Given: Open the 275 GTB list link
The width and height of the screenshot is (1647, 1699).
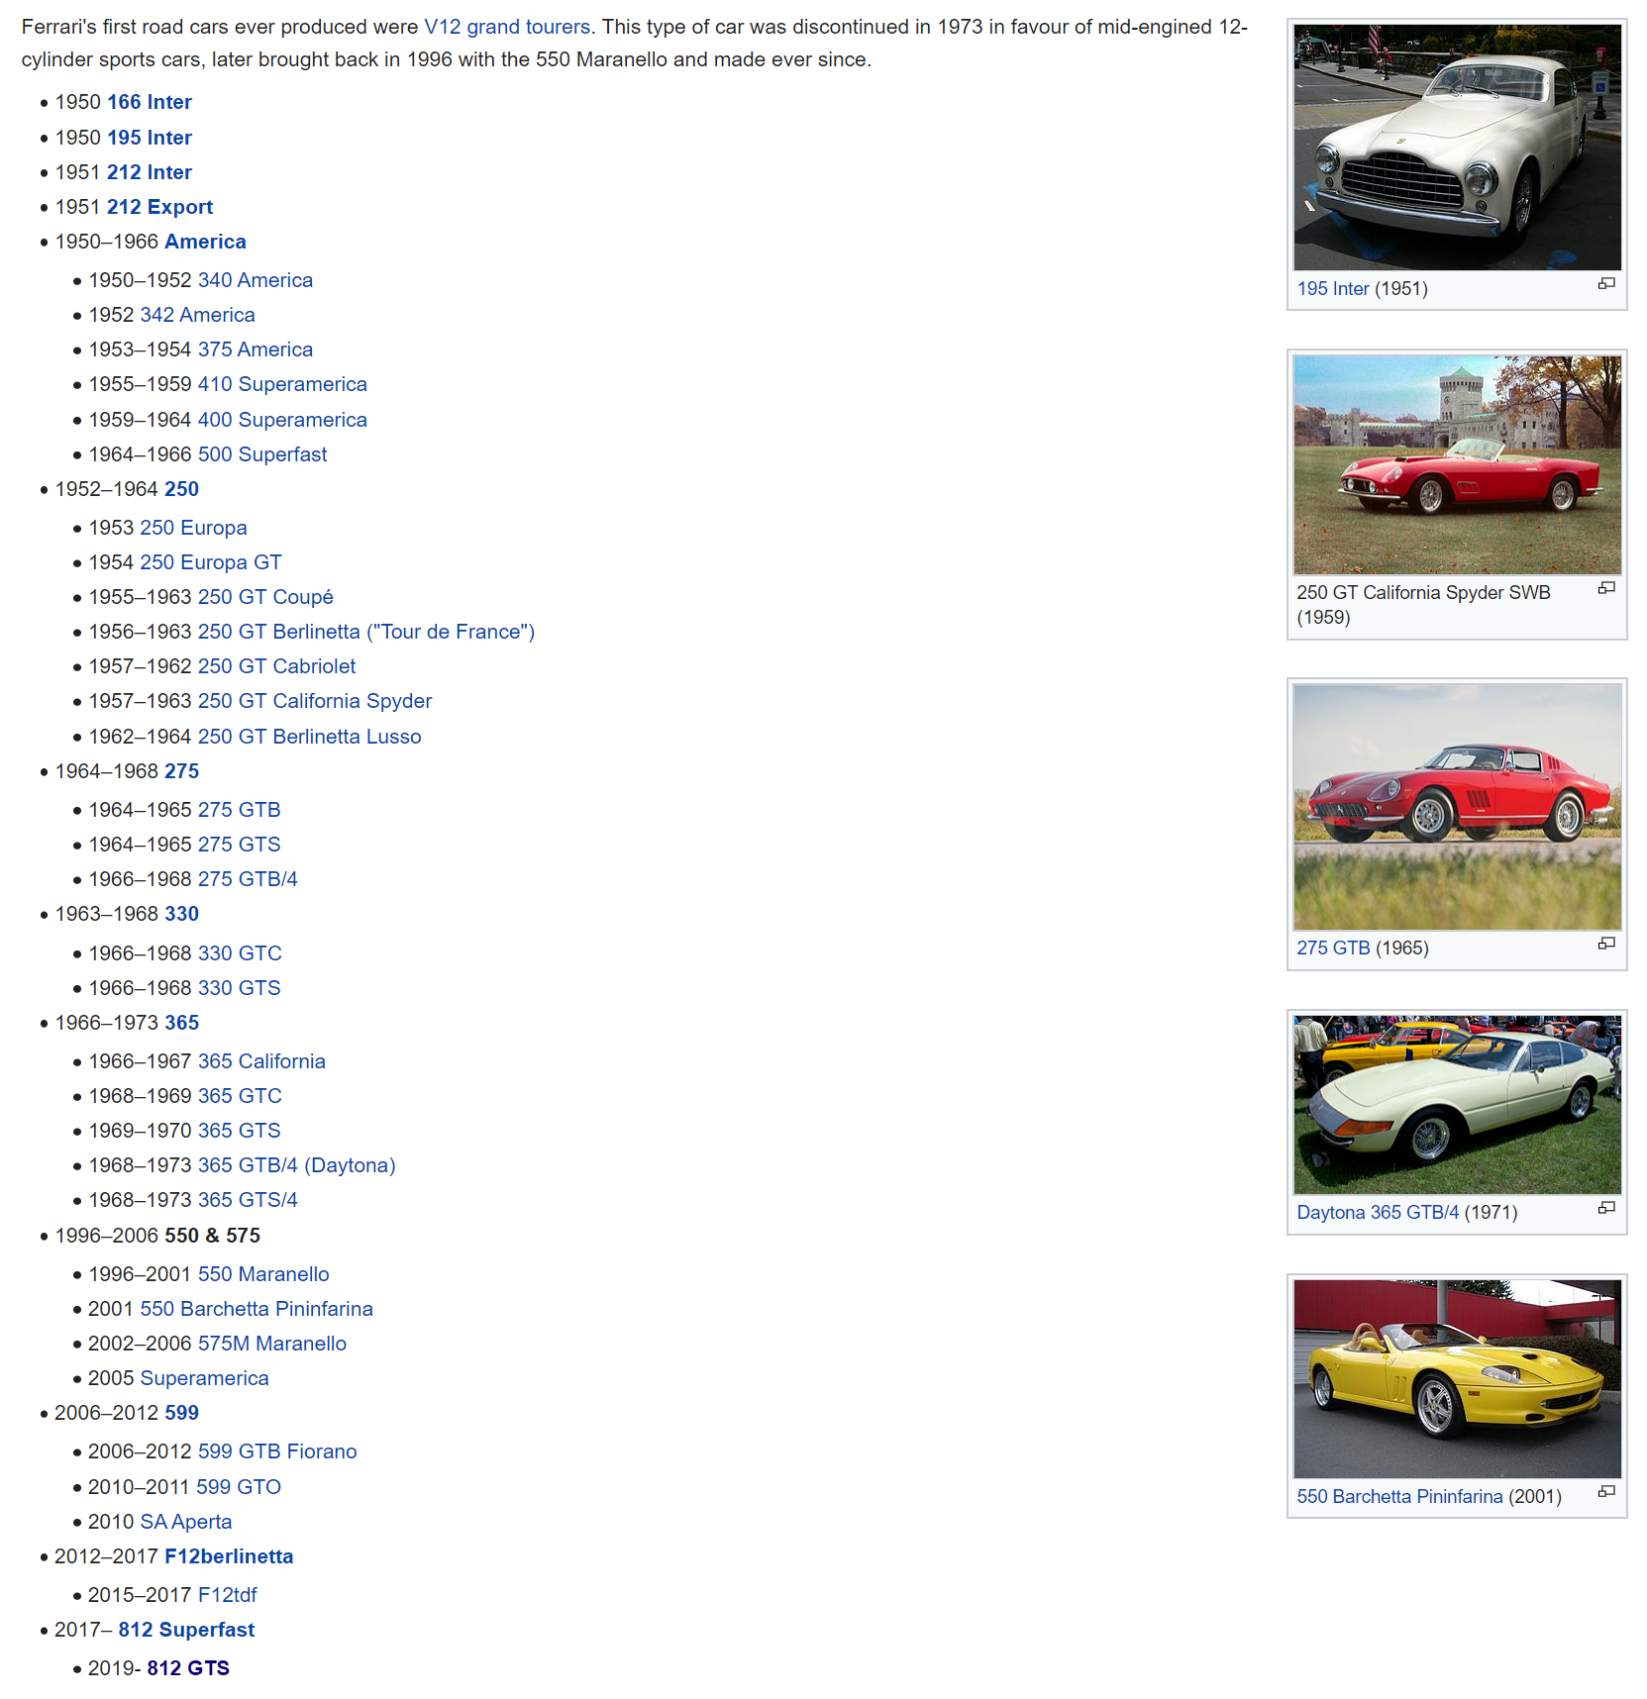Looking at the screenshot, I should click(x=240, y=810).
